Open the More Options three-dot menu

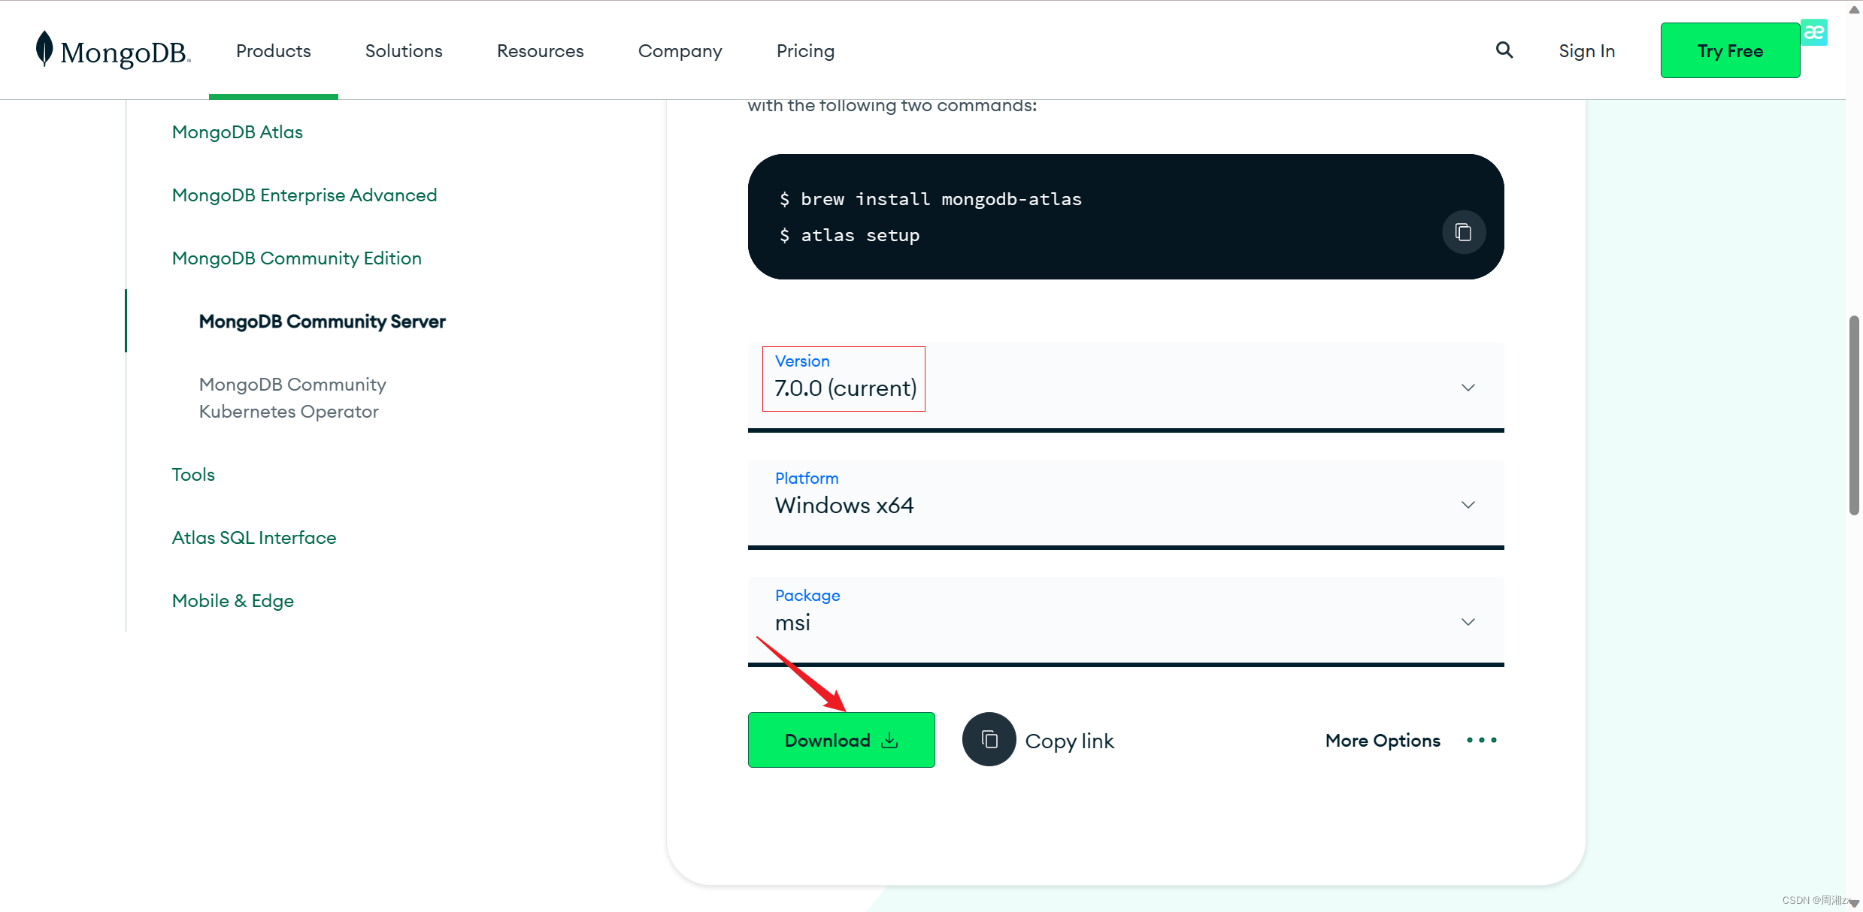(x=1481, y=740)
